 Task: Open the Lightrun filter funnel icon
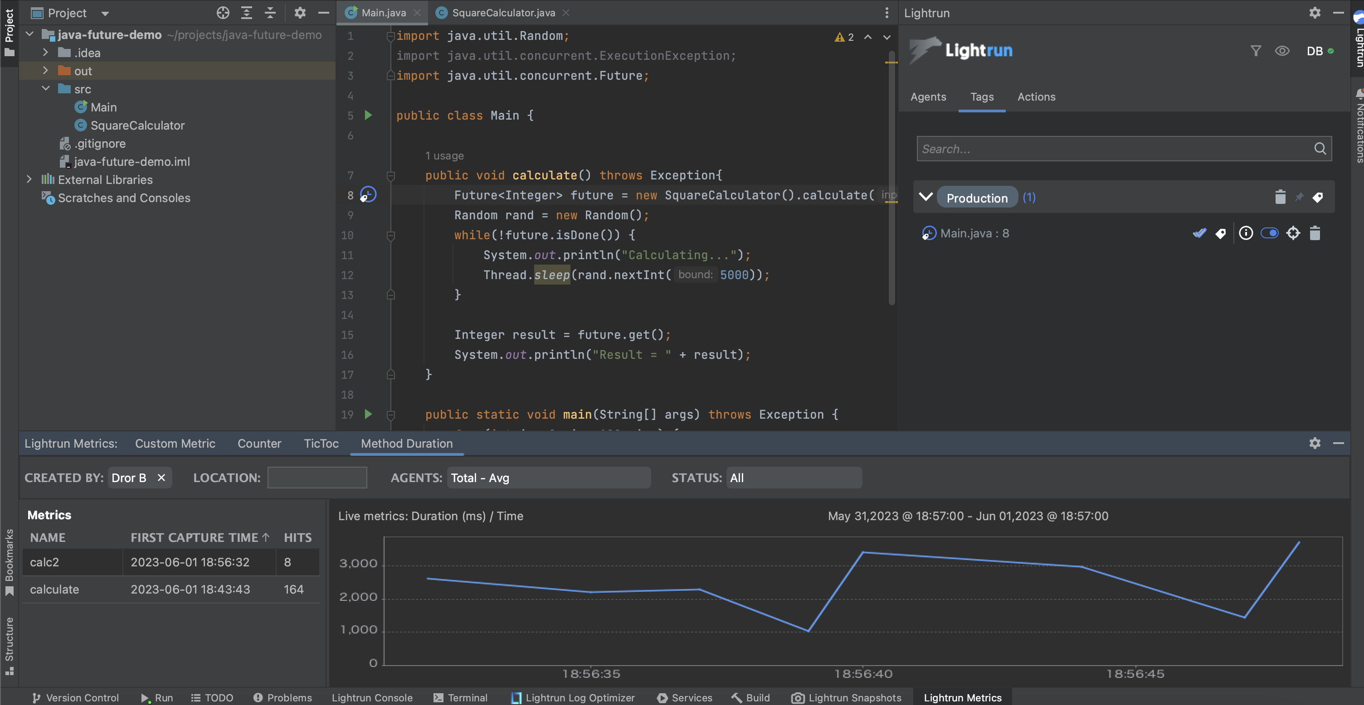pyautogui.click(x=1256, y=51)
